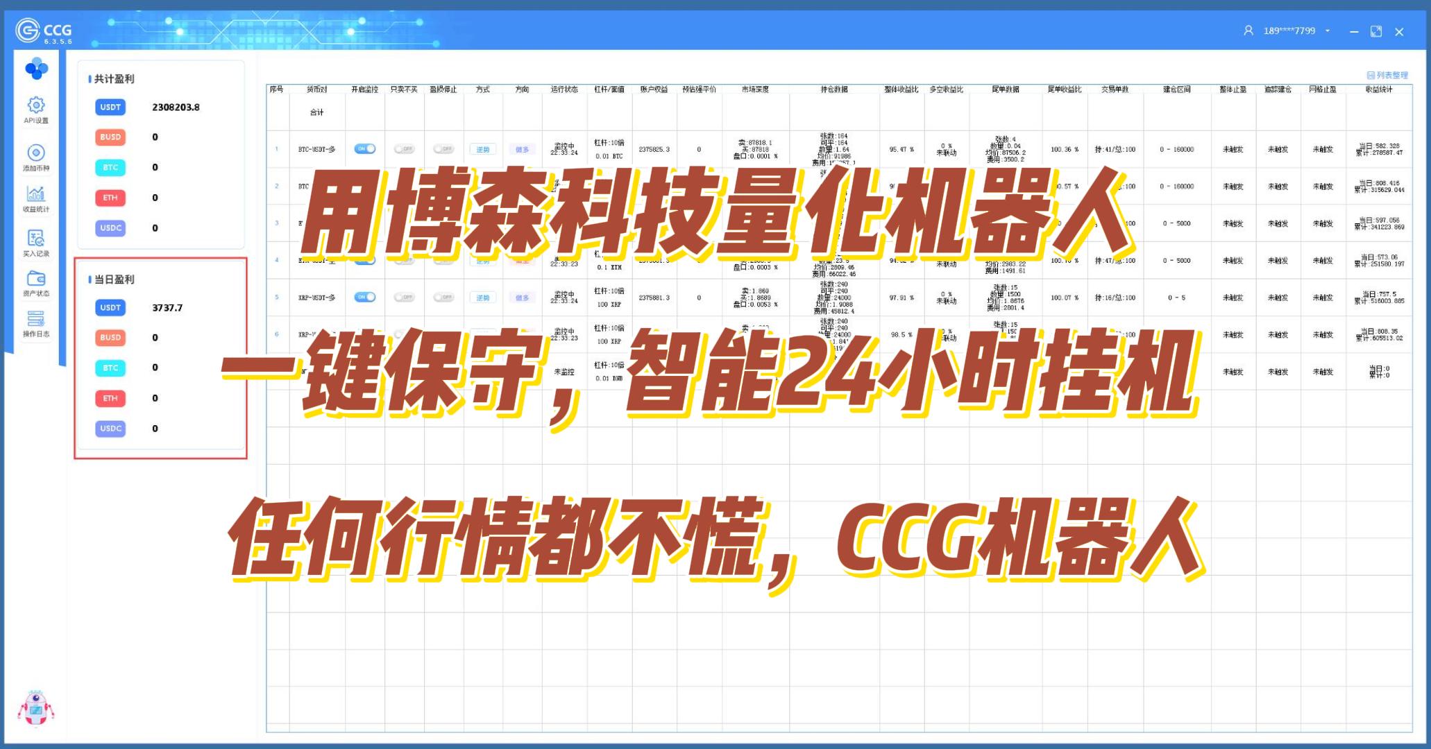Expand the 189****7799 account dropdown arrow

coord(1328,31)
